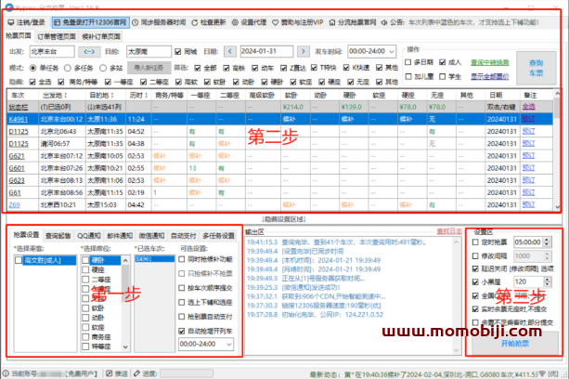Click the 注销/登录 toolbar icon
The width and height of the screenshot is (569, 379).
coord(28,20)
